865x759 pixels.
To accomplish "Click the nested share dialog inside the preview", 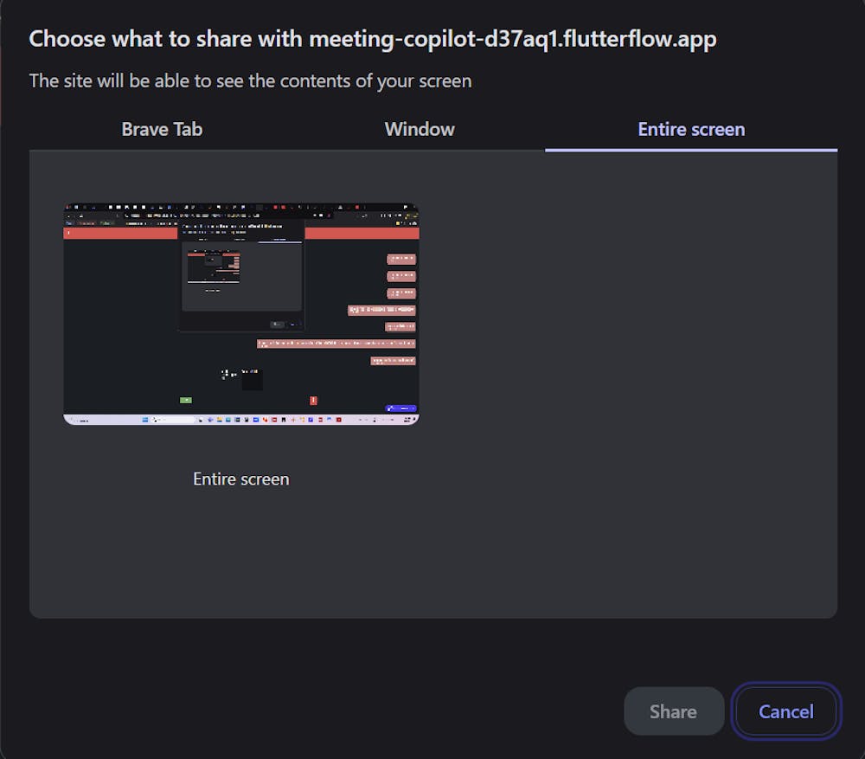I will [241, 275].
